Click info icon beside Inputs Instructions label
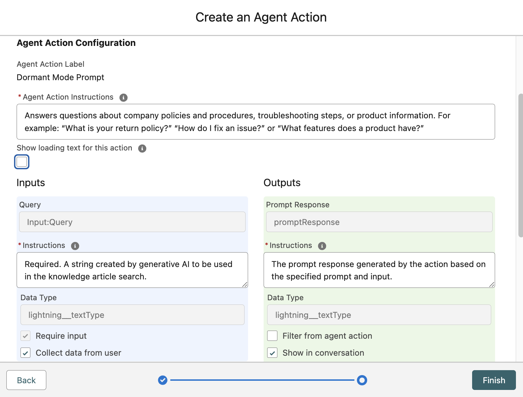Screen dimensions: 523x397 click(x=75, y=246)
